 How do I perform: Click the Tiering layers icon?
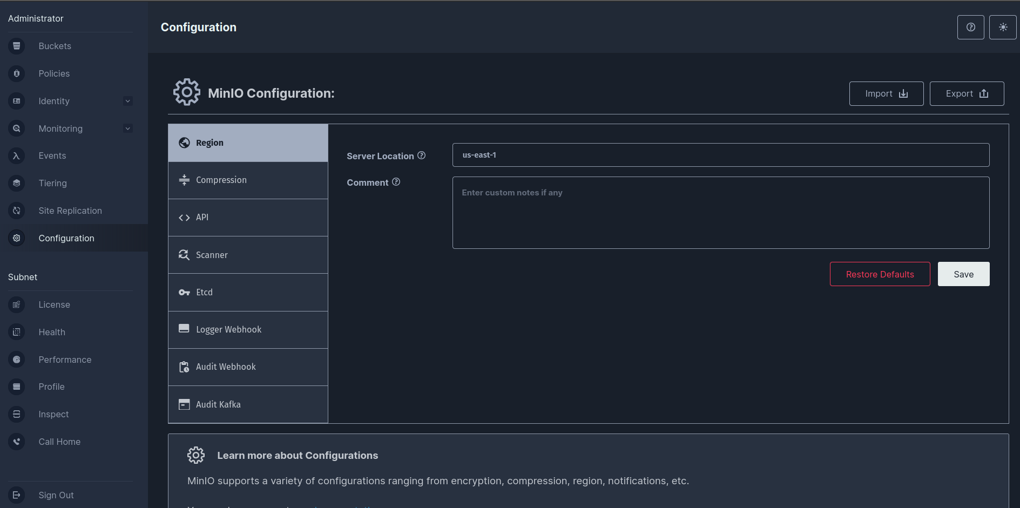17,183
